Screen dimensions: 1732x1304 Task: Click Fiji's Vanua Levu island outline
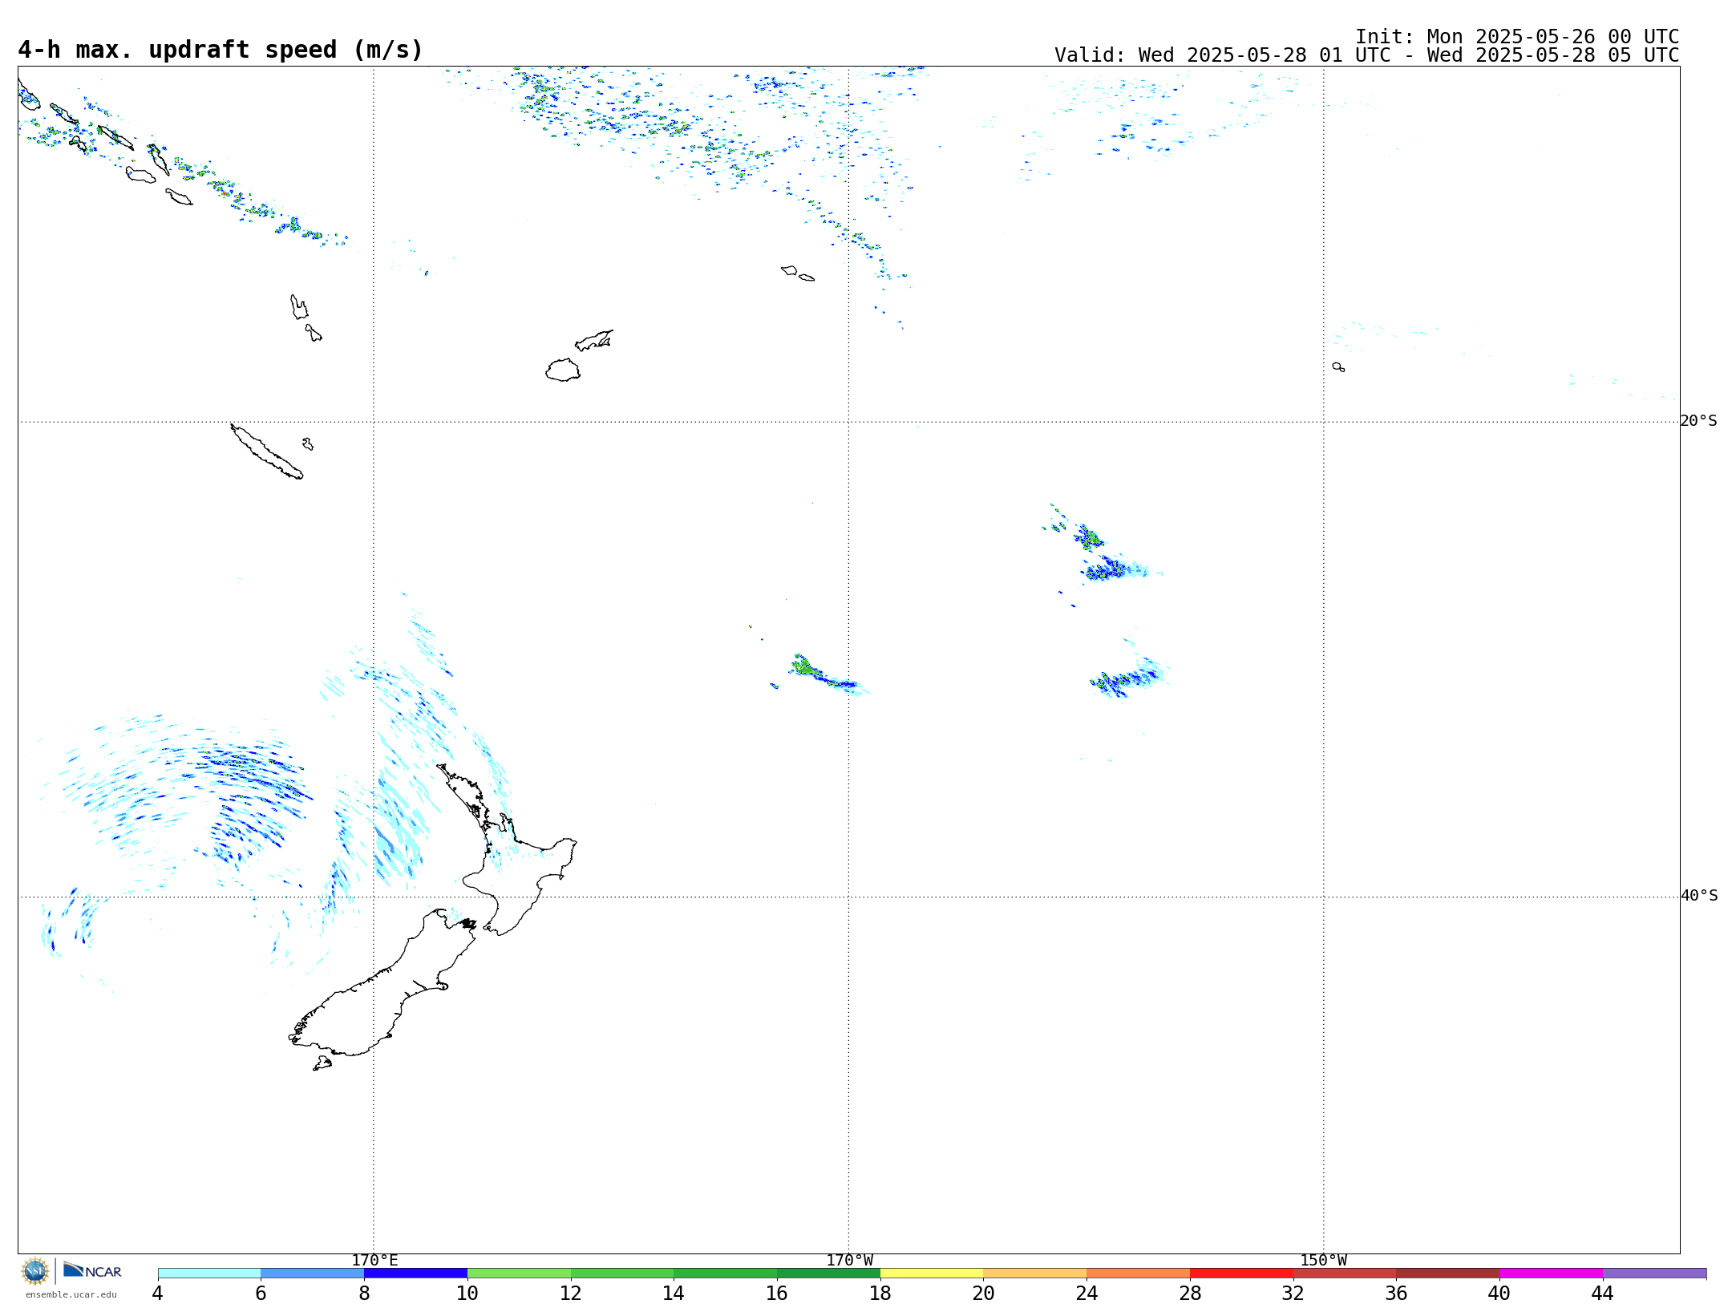click(594, 340)
